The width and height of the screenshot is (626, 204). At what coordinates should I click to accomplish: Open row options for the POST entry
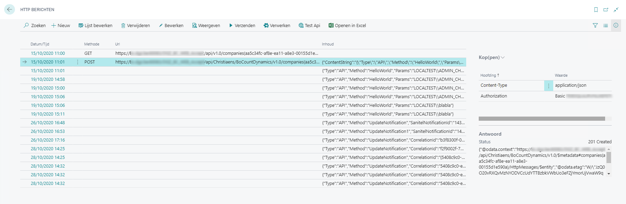77,62
